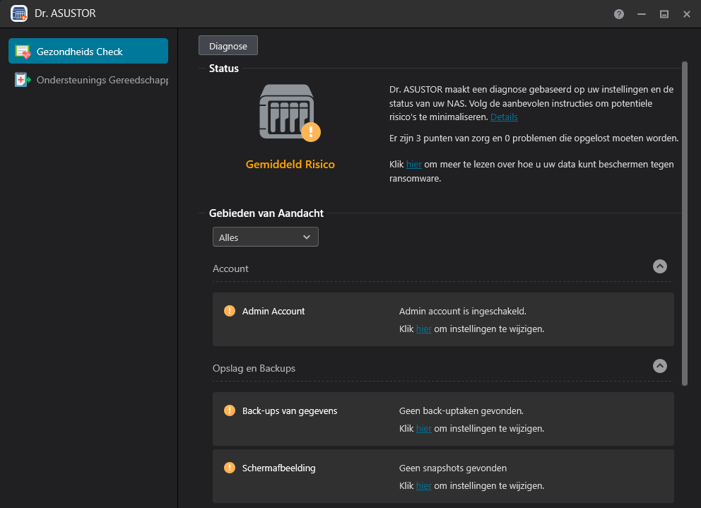
Task: Select the Gezondheids Check sidebar tab
Action: pos(88,51)
